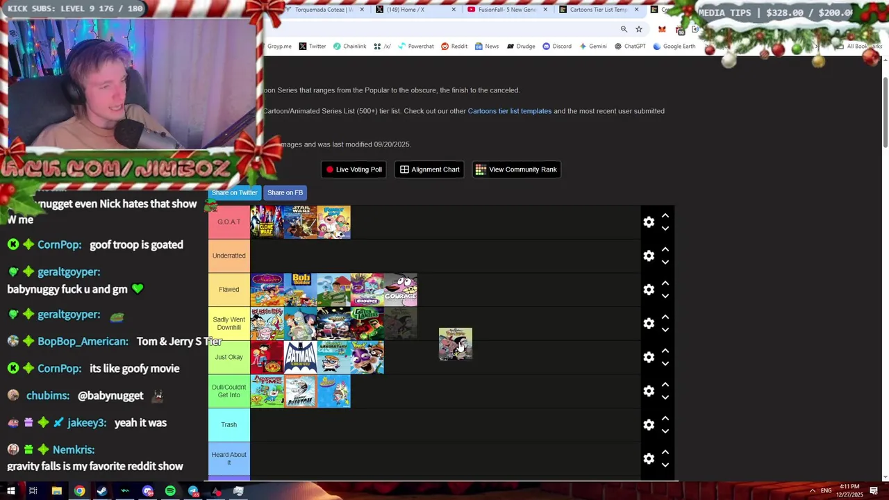Move the Flawed tier row down
This screenshot has width=889, height=500.
(665, 296)
